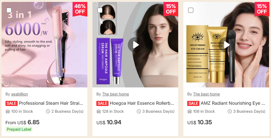Image resolution: width=271 pixels, height=138 pixels.
Task: Open The best home link under AMZ eye cream
Action: 206,94
